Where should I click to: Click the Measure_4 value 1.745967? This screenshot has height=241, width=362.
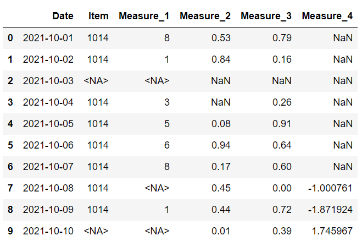coord(331,231)
